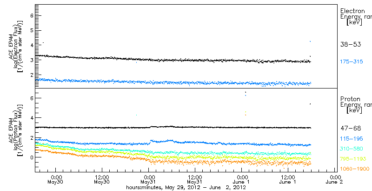This screenshot has height=191, width=372.
Task: Select the '0:00 June 2' time axis label
Action: 334,180
